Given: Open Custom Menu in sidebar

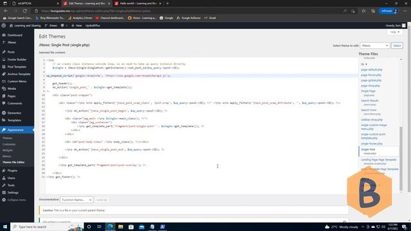Looking at the screenshot, I should pyautogui.click(x=17, y=81).
